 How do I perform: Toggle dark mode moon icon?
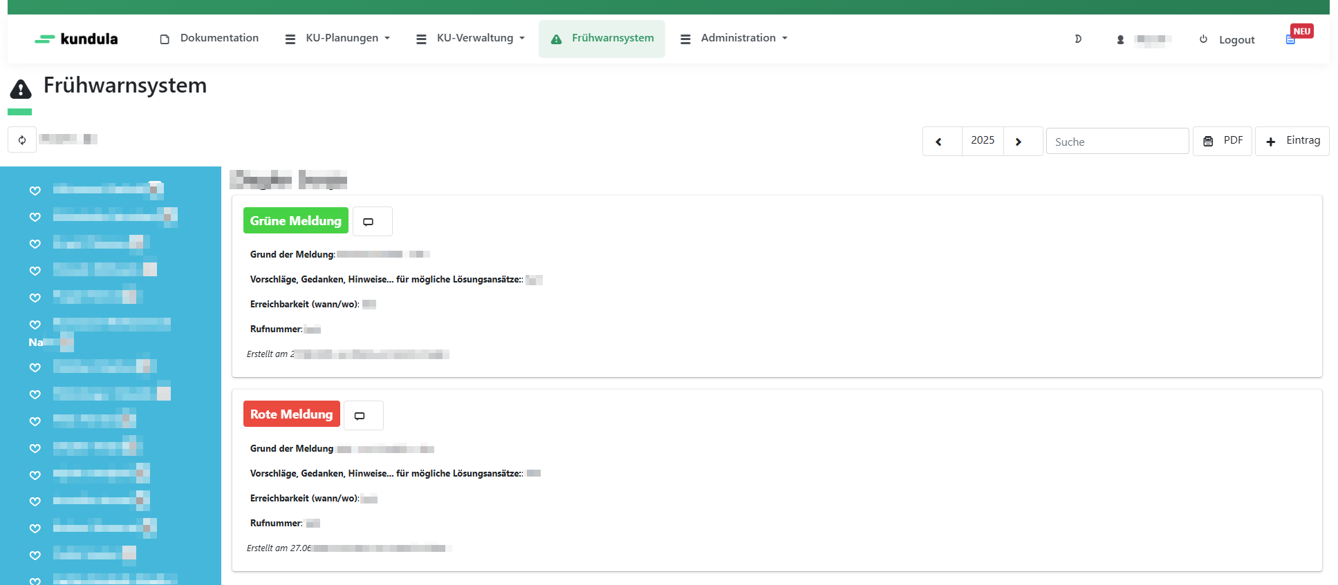click(x=1077, y=39)
